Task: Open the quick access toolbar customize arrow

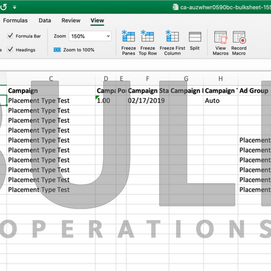Action: click(14, 7)
